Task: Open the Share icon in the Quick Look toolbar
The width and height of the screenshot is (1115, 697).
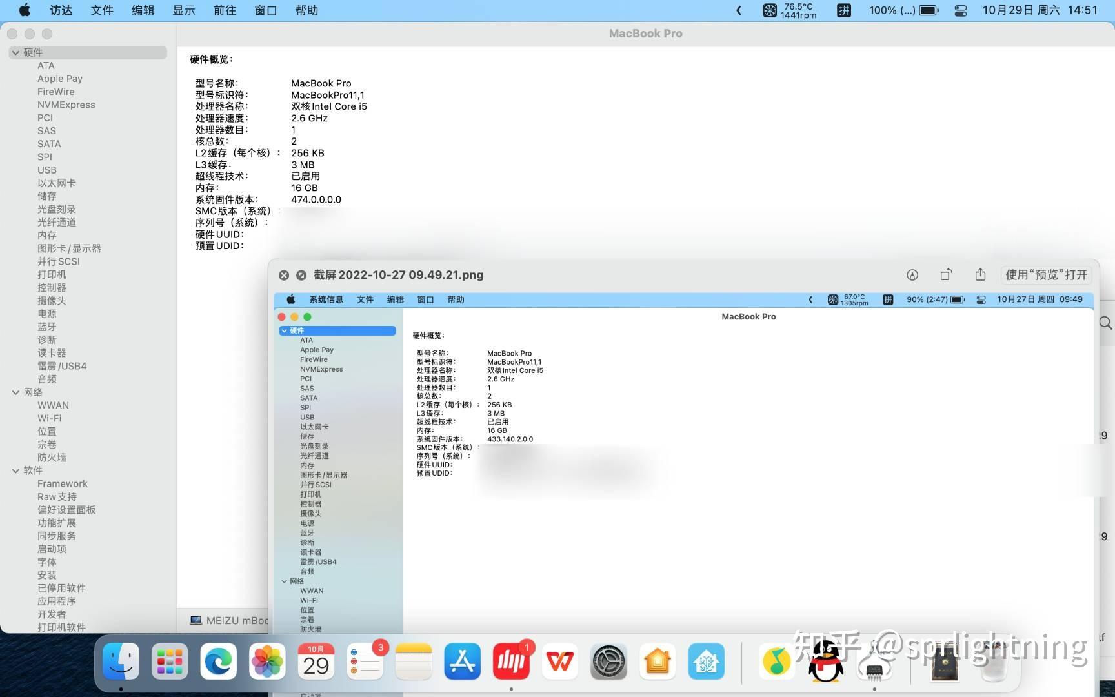Action: coord(980,274)
